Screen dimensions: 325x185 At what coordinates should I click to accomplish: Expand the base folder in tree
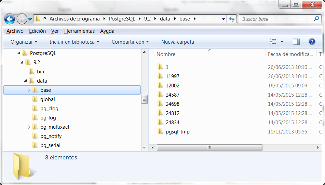pyautogui.click(x=29, y=90)
